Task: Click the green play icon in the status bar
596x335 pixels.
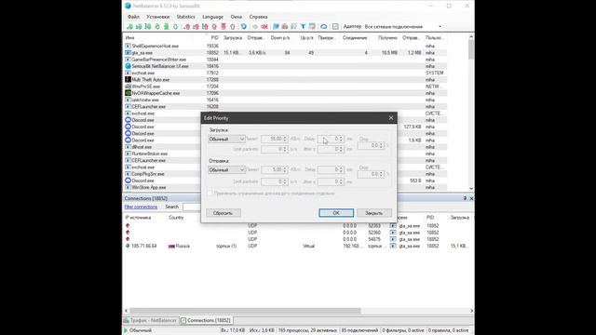Action: tap(126, 330)
